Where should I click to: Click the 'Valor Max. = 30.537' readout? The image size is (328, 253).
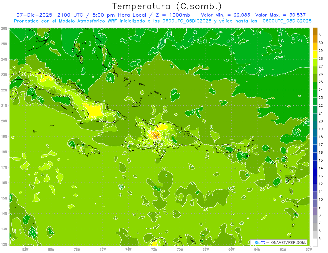[280, 15]
